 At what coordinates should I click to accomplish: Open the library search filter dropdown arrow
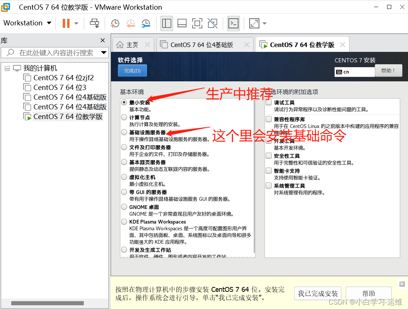[x=104, y=53]
